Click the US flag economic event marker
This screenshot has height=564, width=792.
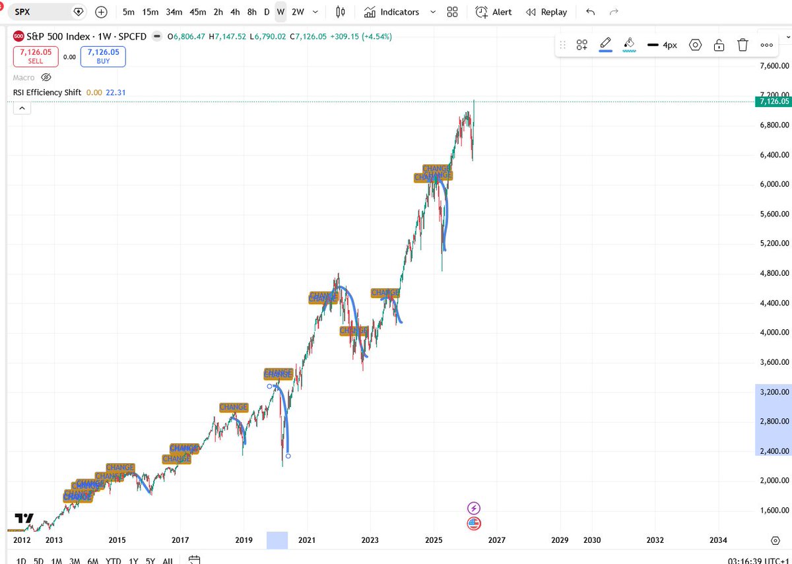(x=474, y=524)
